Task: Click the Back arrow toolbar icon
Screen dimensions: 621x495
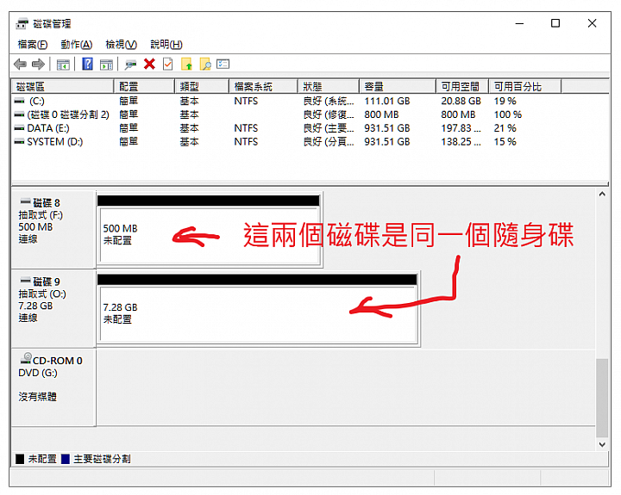Action: point(20,64)
